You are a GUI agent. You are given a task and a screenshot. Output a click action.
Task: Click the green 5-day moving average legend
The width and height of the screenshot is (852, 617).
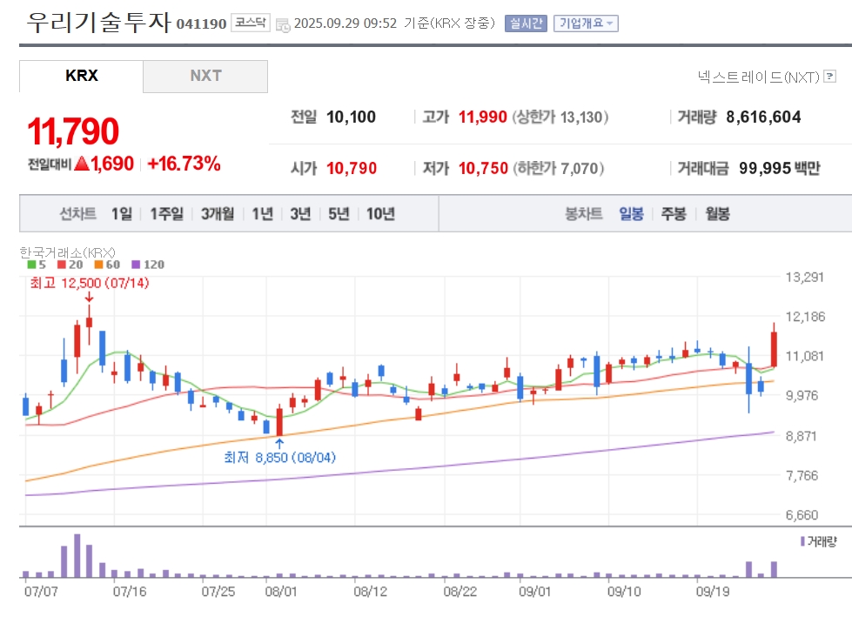coord(37,265)
